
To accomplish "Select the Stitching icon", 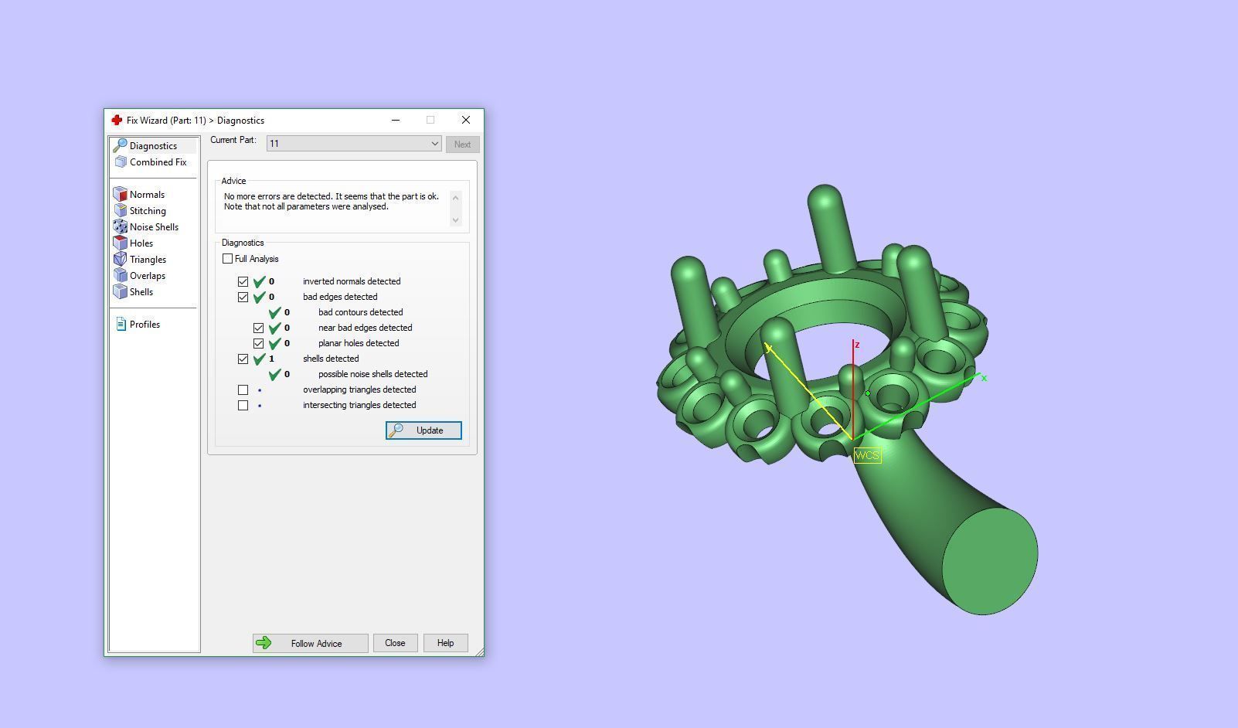I will [x=120, y=211].
